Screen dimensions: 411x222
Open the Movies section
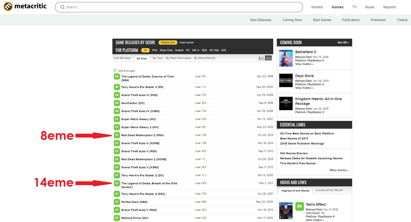point(317,7)
